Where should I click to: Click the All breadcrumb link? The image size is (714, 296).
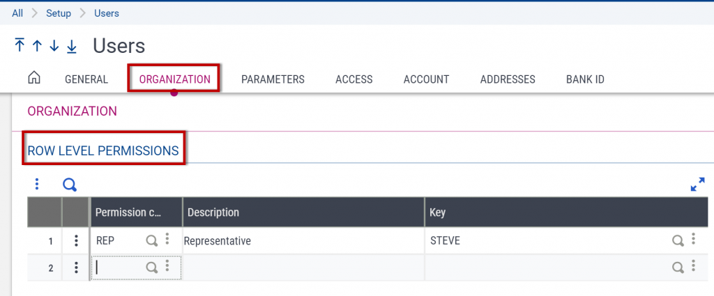17,13
